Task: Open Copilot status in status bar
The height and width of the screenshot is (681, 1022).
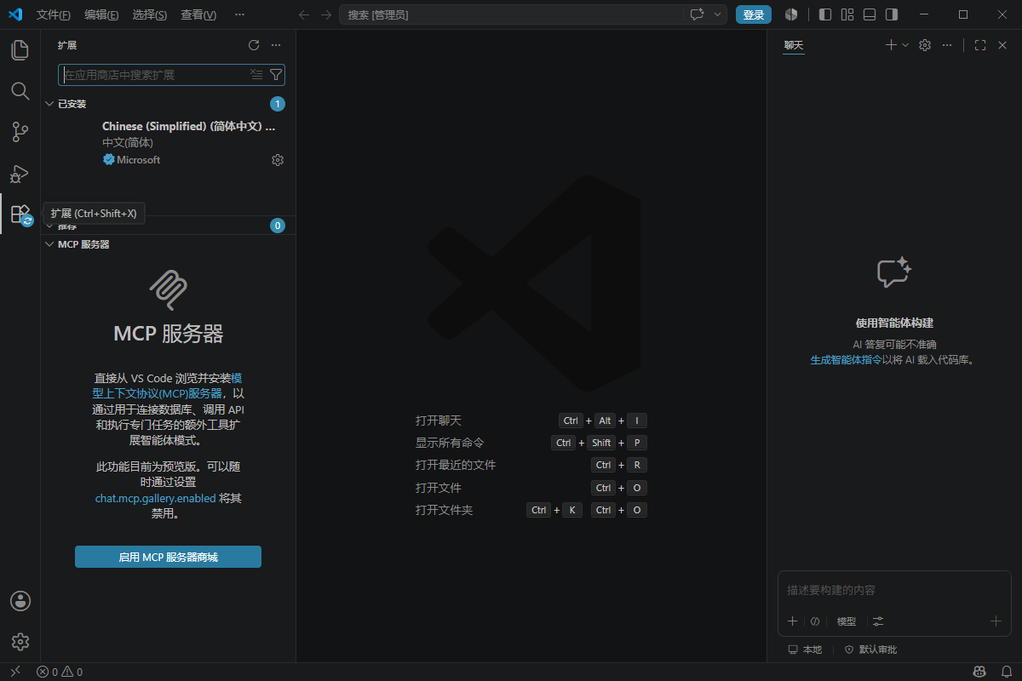Action: click(x=979, y=672)
